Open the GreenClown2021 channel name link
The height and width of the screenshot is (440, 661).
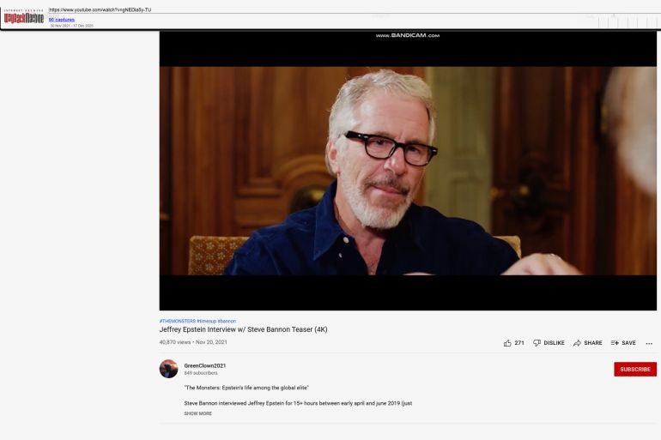pyautogui.click(x=205, y=366)
